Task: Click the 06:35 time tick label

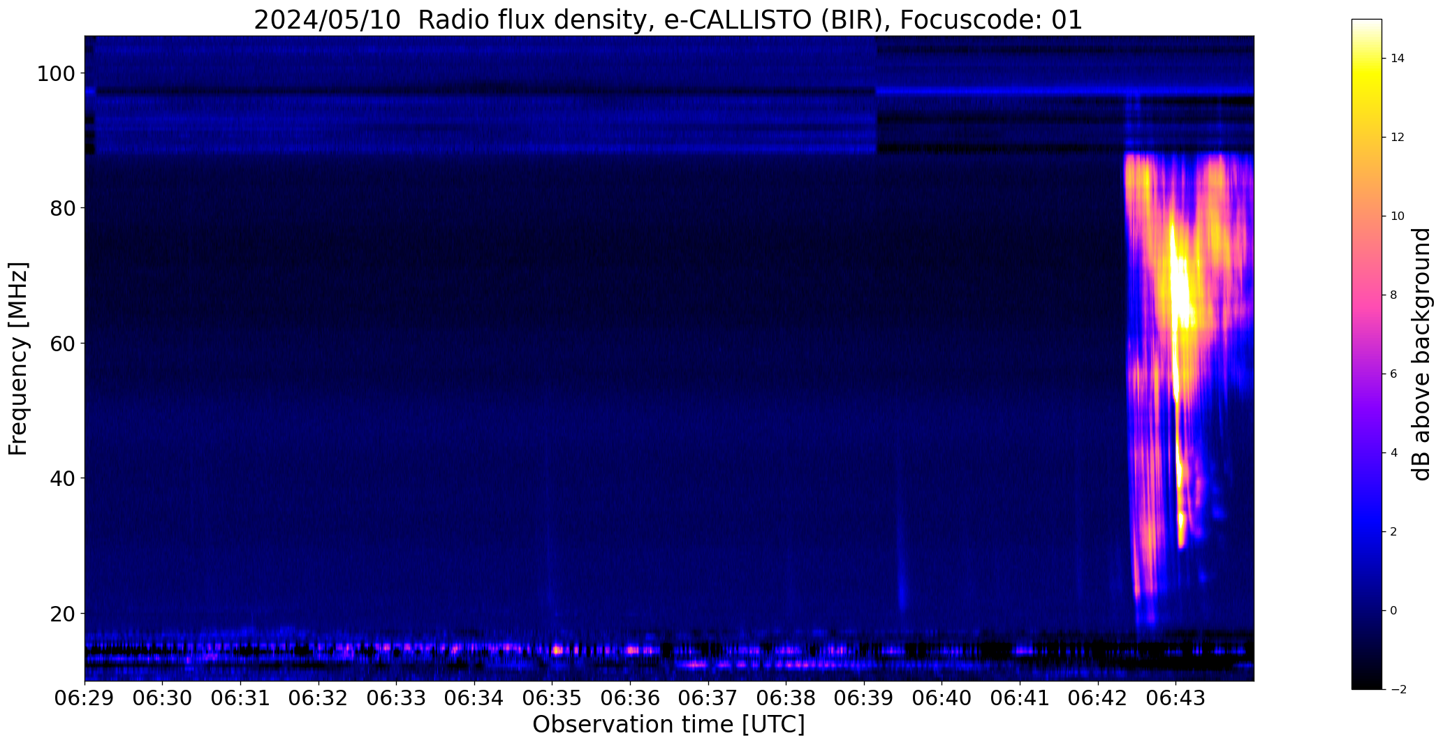Action: click(552, 698)
